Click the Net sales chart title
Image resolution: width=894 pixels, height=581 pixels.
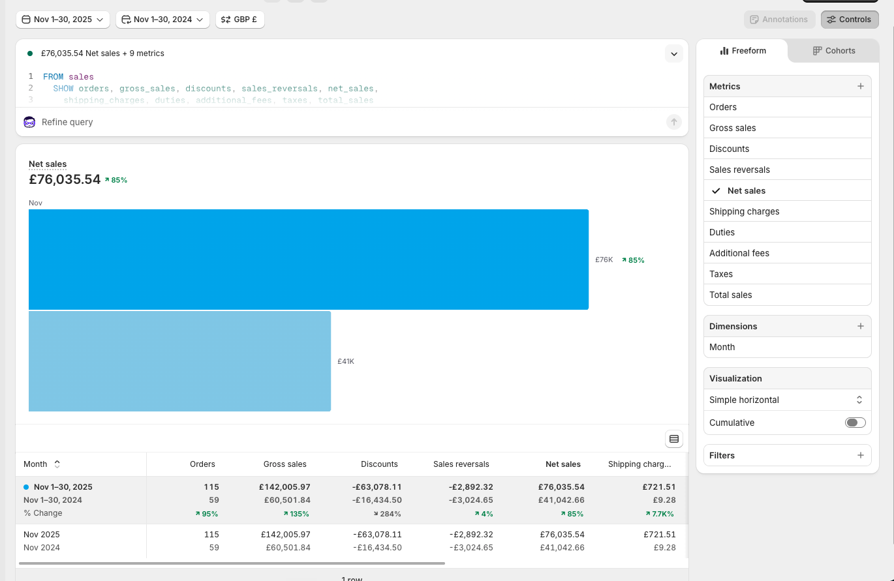pos(48,164)
